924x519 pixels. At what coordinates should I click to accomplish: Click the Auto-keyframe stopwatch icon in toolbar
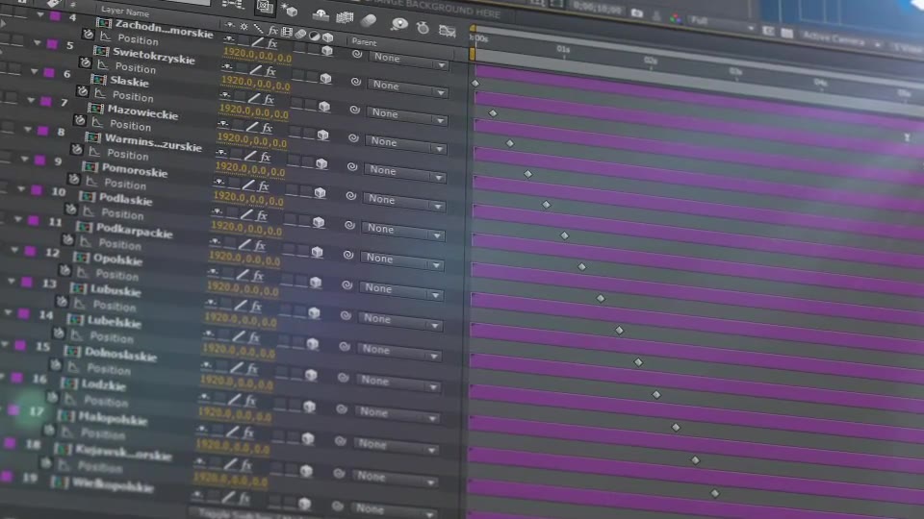423,27
